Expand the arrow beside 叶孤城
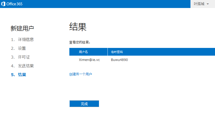This screenshot has width=215, height=119. [x=208, y=4]
